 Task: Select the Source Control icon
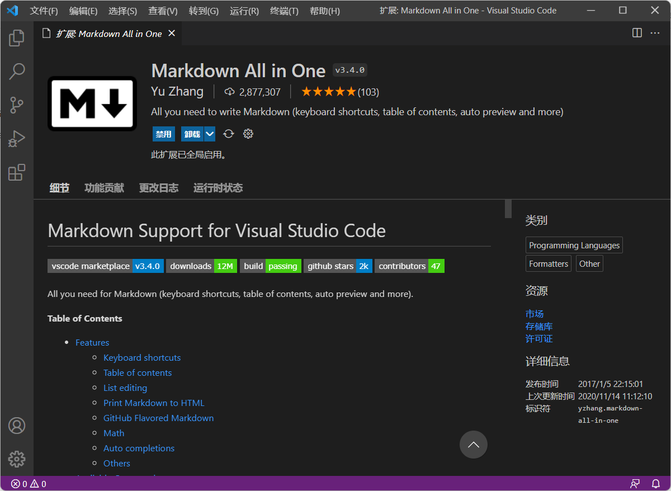click(x=16, y=105)
